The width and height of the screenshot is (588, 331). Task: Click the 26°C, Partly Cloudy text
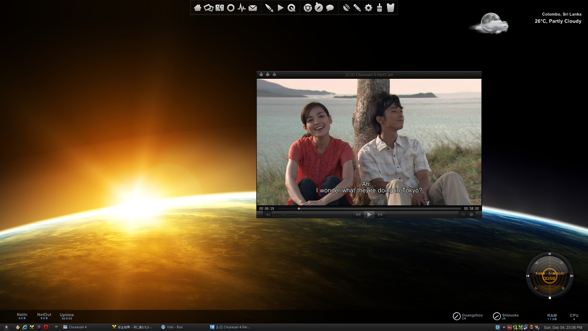[x=558, y=21]
